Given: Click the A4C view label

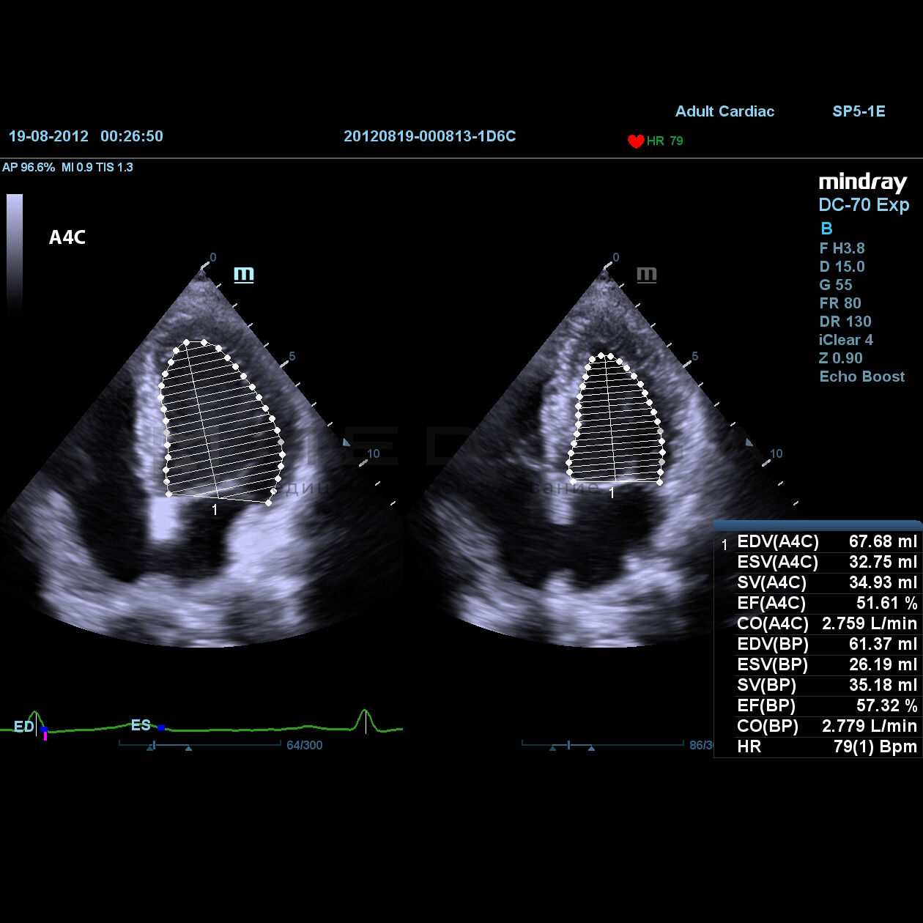Looking at the screenshot, I should [x=67, y=237].
